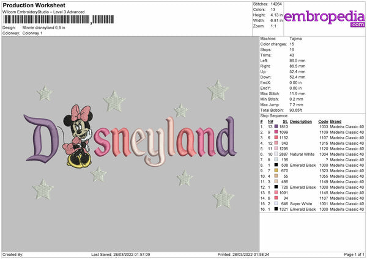Viewport: 367px width, 259px height.
Task: Pick the gold swatch beside stitch count 670
Action: point(276,170)
